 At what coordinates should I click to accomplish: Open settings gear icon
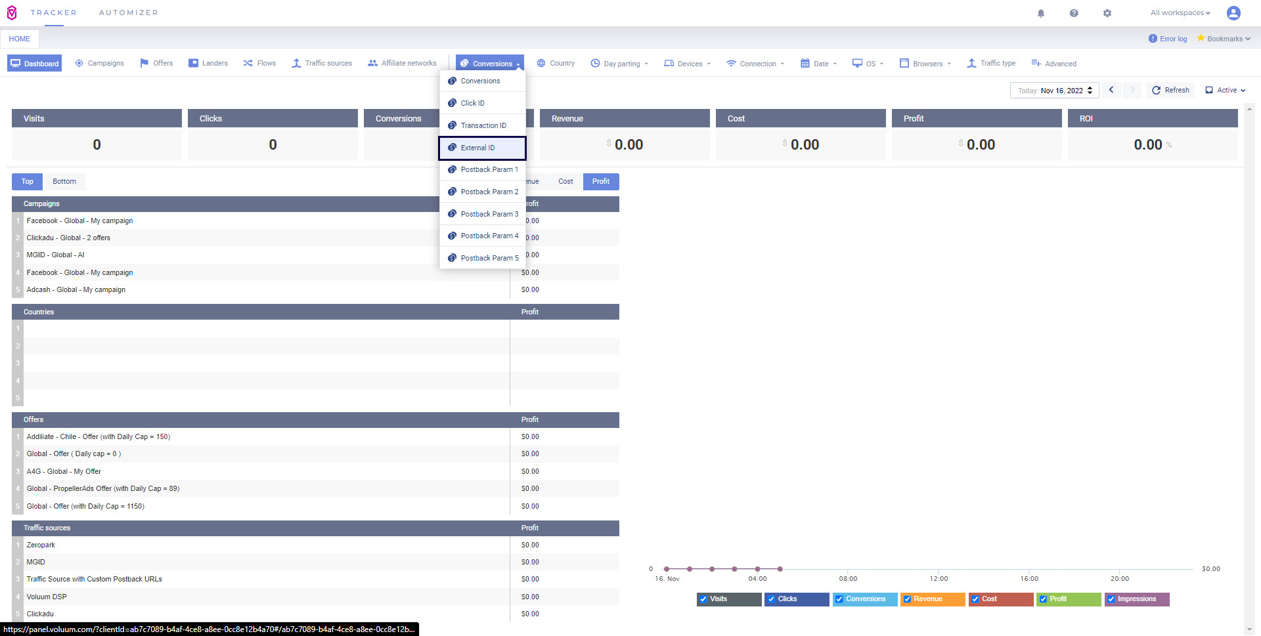(x=1107, y=13)
